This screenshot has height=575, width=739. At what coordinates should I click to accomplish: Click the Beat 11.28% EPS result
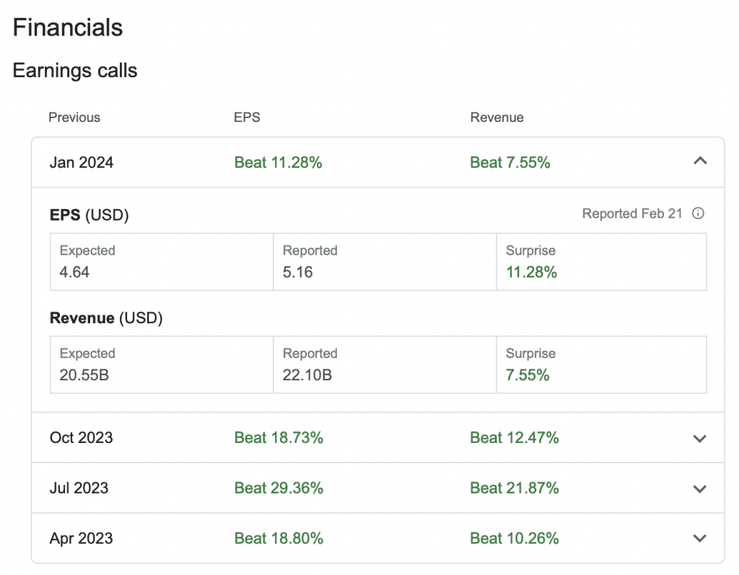point(279,162)
